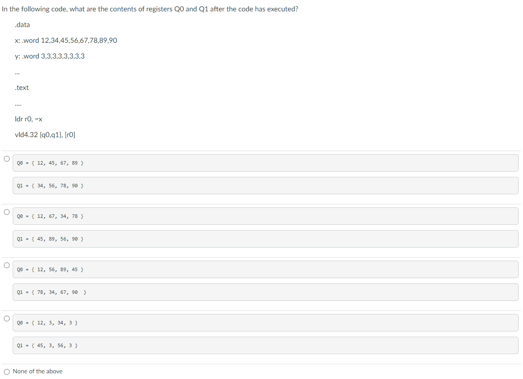Click the Q0 = { 12, 3, 34, 3 } box

265,322
